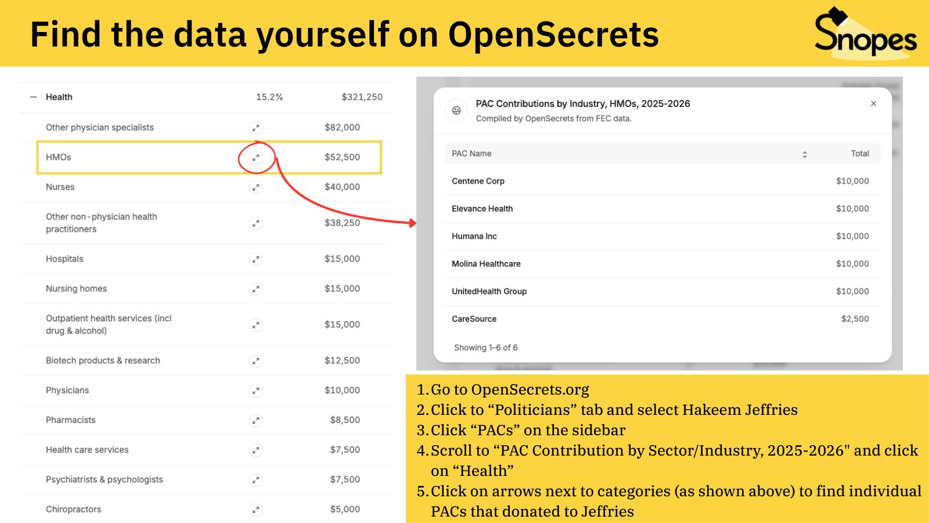Click the $82,000 amount
929x523 pixels.
(x=342, y=127)
